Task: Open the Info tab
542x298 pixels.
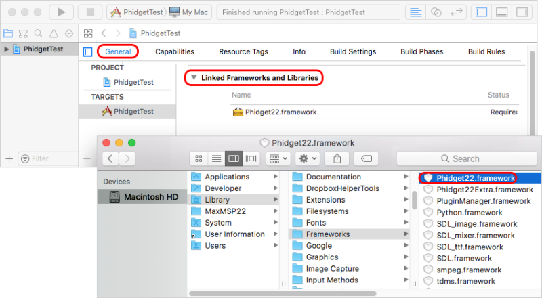Action: click(x=299, y=51)
